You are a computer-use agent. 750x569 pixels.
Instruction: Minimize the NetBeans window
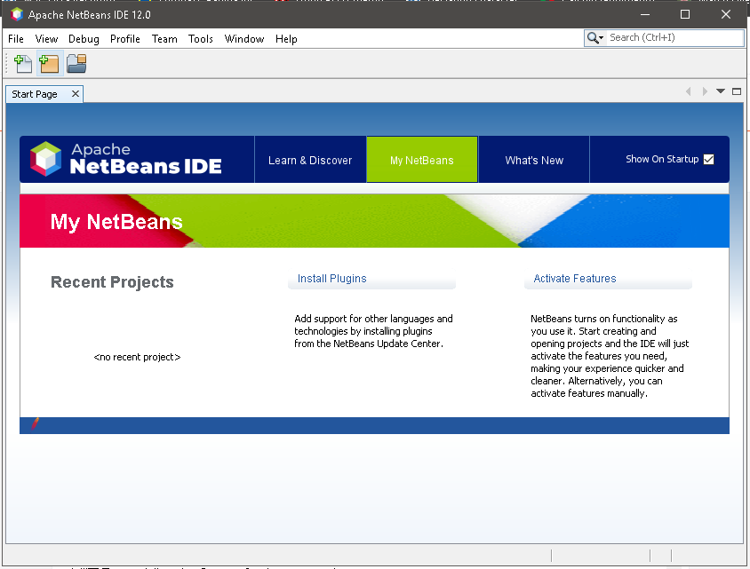(x=645, y=14)
